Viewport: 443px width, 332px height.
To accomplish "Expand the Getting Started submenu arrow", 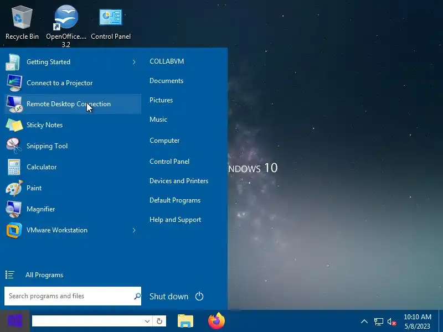I will [x=134, y=62].
